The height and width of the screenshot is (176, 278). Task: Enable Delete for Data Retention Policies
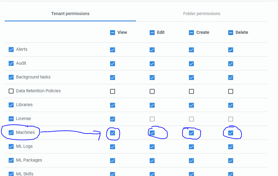[x=231, y=91]
